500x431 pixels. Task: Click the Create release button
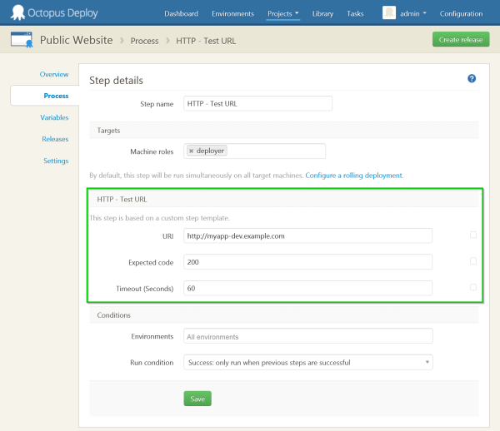(461, 40)
